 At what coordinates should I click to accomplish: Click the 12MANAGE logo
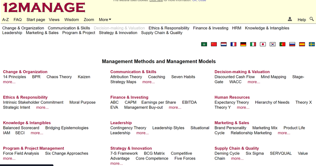pyautogui.click(x=44, y=8)
